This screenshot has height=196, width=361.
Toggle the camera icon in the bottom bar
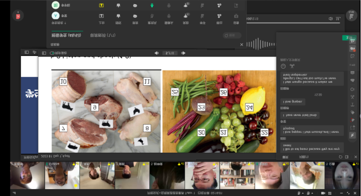(x=323, y=193)
